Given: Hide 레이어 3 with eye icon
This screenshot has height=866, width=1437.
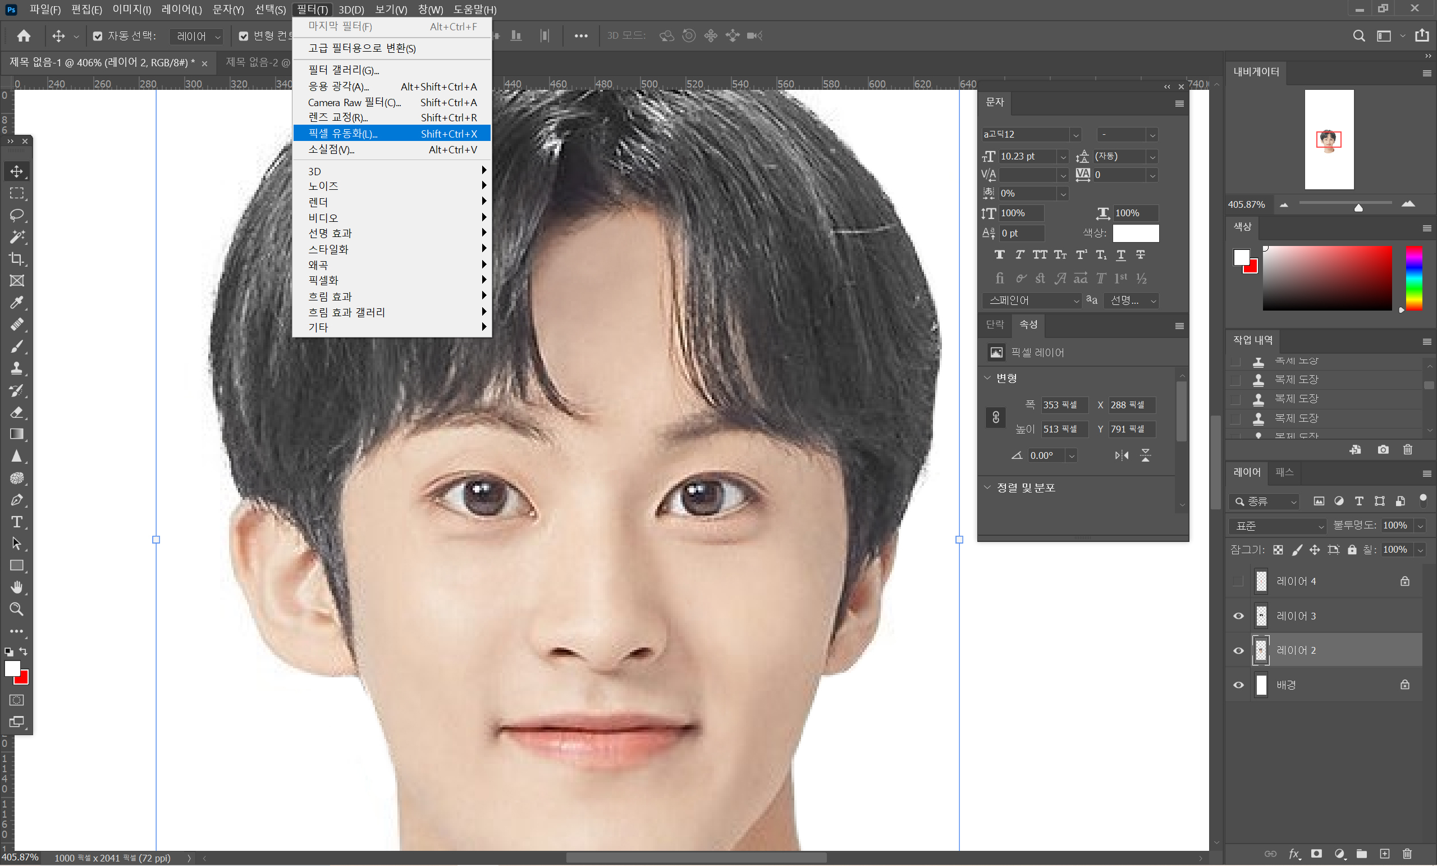Looking at the screenshot, I should pyautogui.click(x=1238, y=616).
